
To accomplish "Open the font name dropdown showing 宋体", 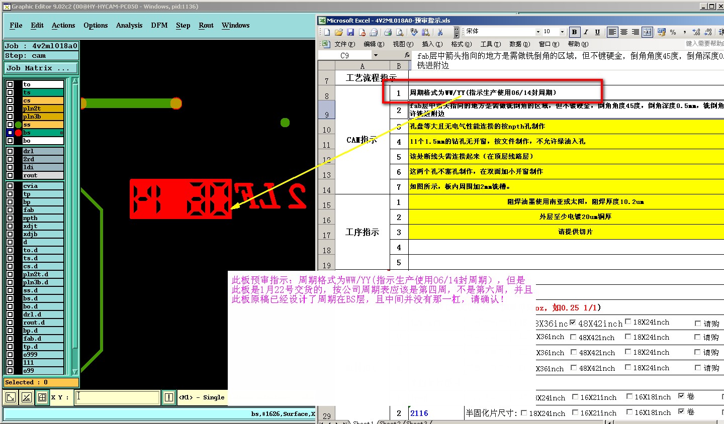I will click(x=537, y=32).
